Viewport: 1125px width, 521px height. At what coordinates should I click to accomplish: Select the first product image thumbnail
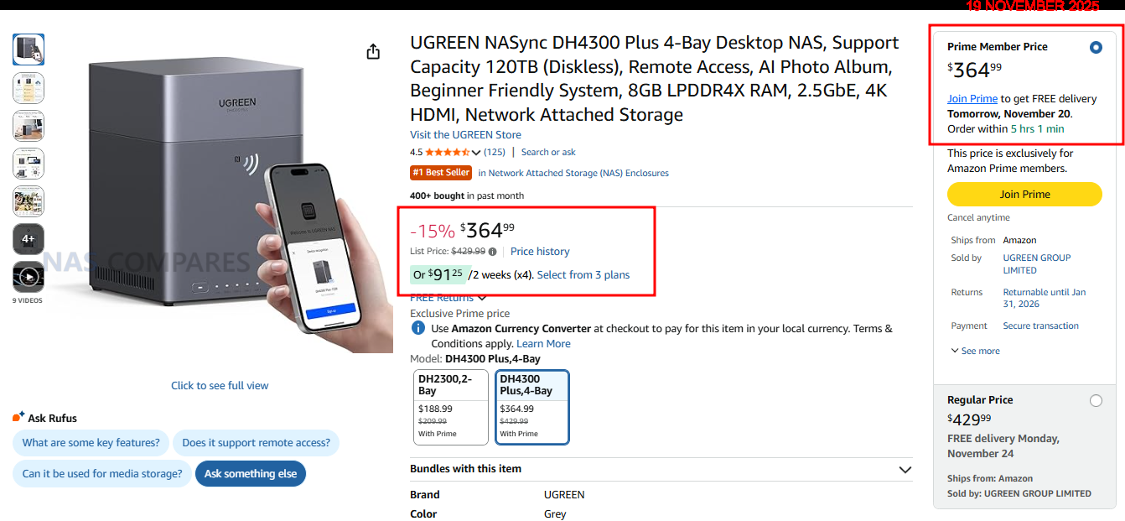(x=29, y=49)
